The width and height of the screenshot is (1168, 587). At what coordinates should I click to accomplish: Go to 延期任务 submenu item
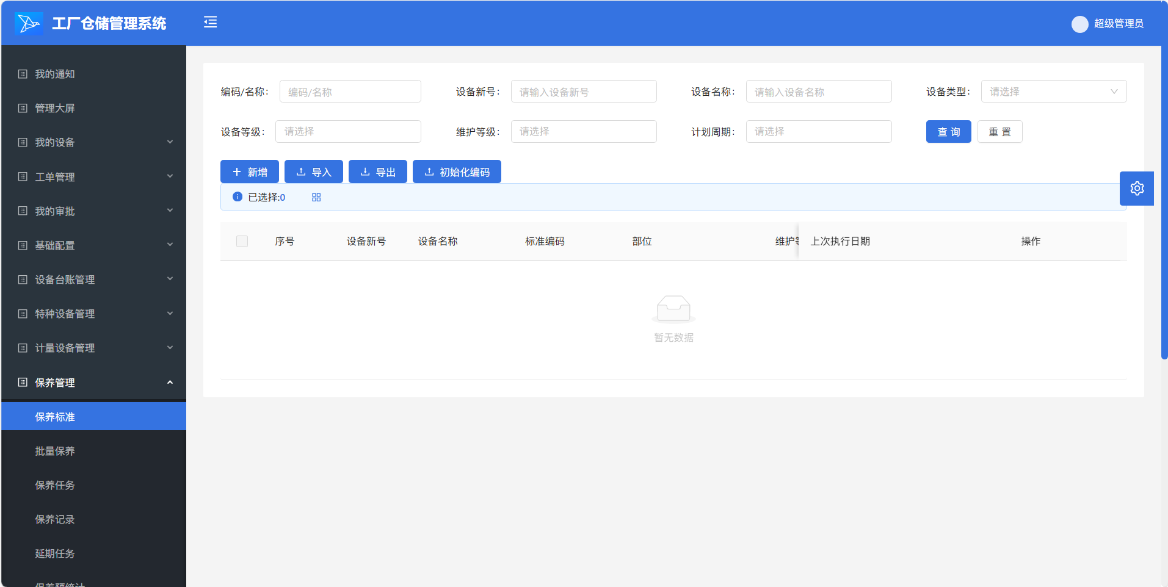tap(93, 553)
